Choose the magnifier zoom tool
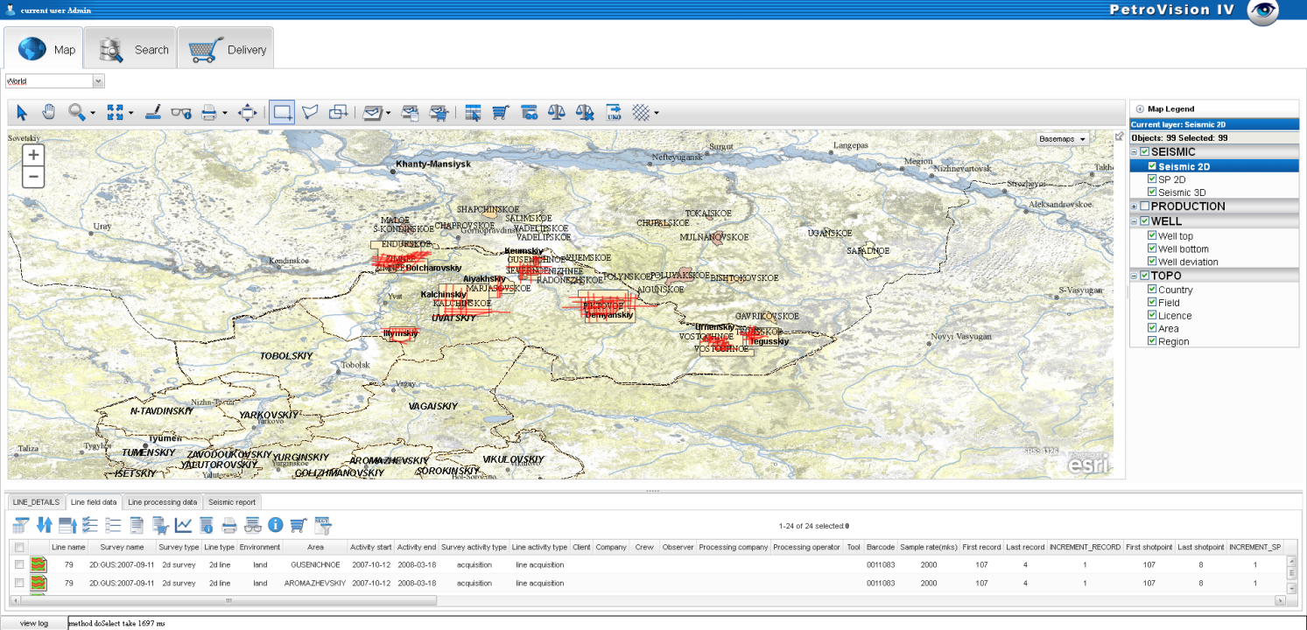The width and height of the screenshot is (1307, 630). 76,112
